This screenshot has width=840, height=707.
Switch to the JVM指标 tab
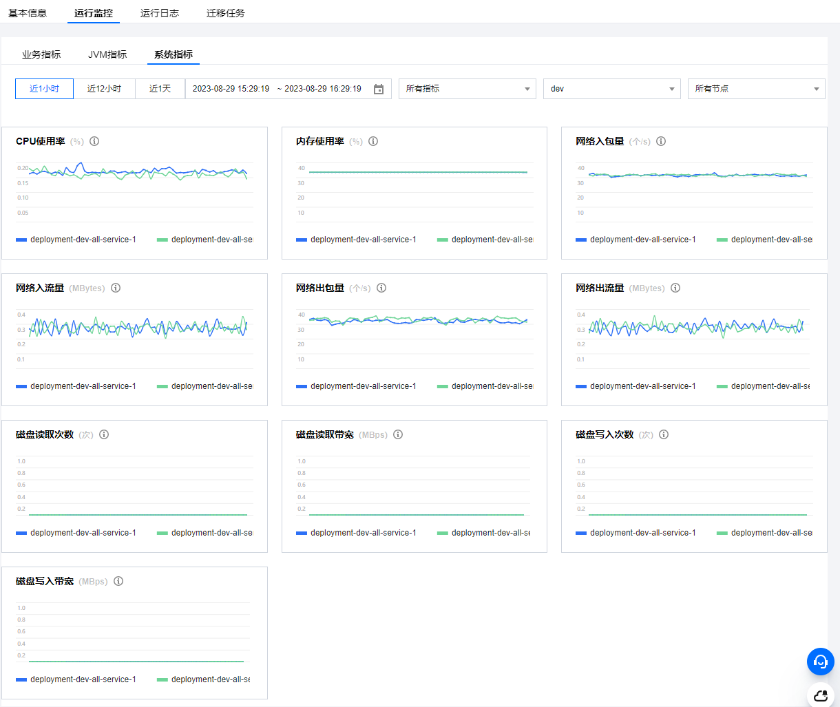point(107,54)
